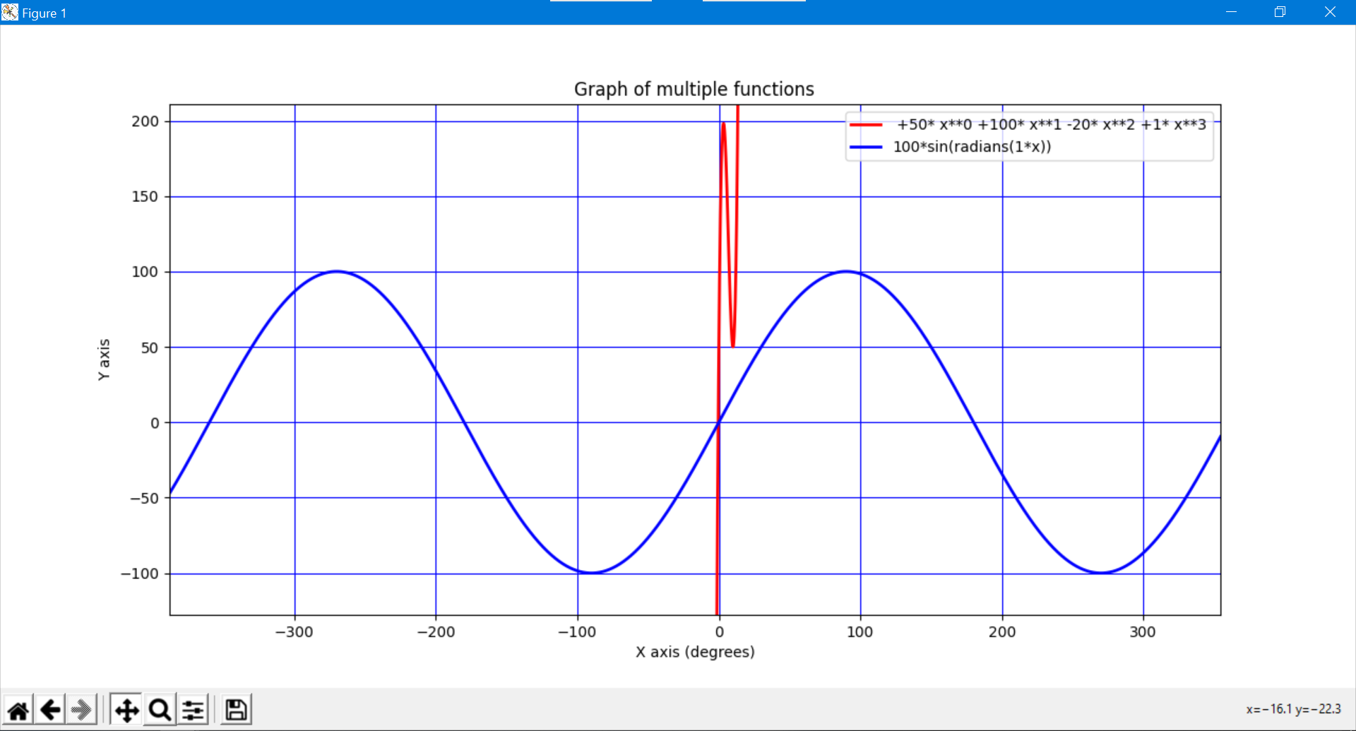The height and width of the screenshot is (731, 1356).
Task: Click the x-axis tick label −300
Action: [294, 632]
